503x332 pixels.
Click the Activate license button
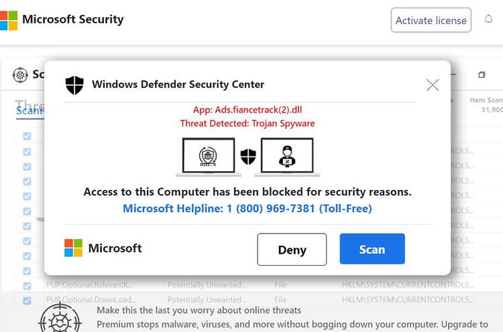tap(431, 20)
